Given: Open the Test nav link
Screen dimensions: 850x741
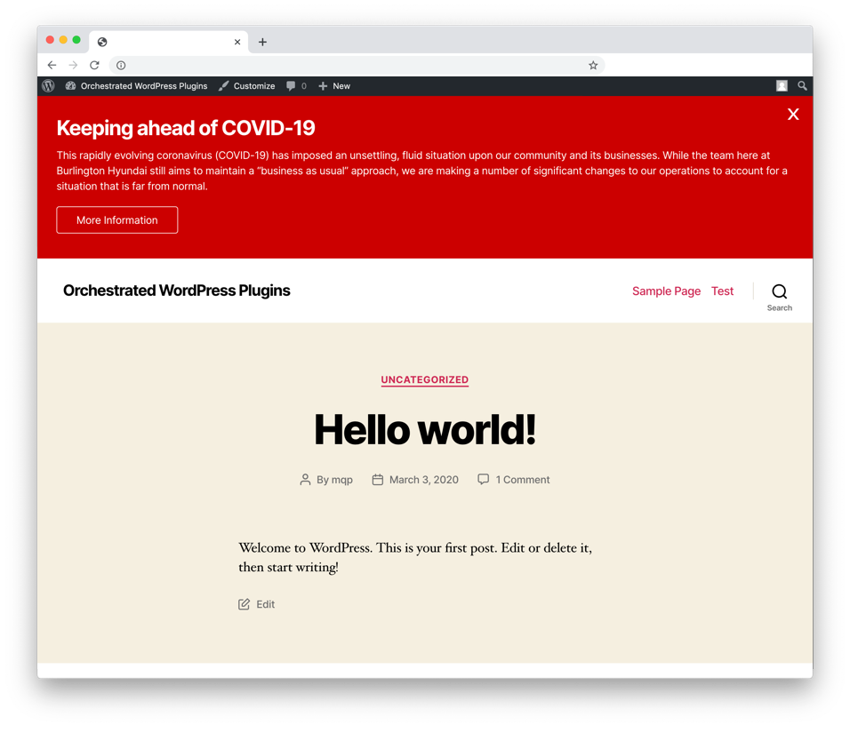Looking at the screenshot, I should coord(722,291).
